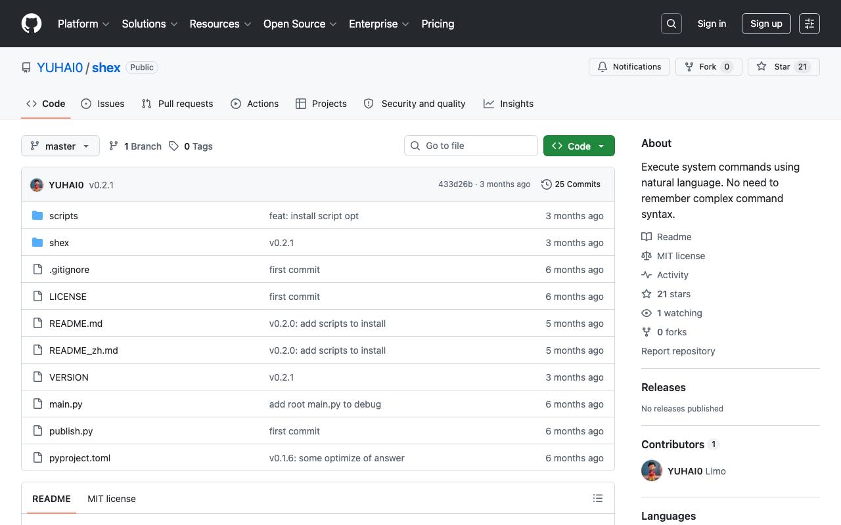Expand the Resources menu
This screenshot has width=841, height=525.
220,24
